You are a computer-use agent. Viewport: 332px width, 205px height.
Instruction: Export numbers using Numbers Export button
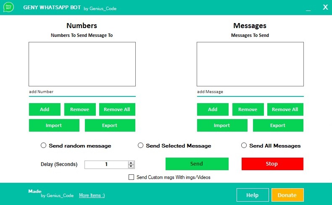tap(110, 125)
